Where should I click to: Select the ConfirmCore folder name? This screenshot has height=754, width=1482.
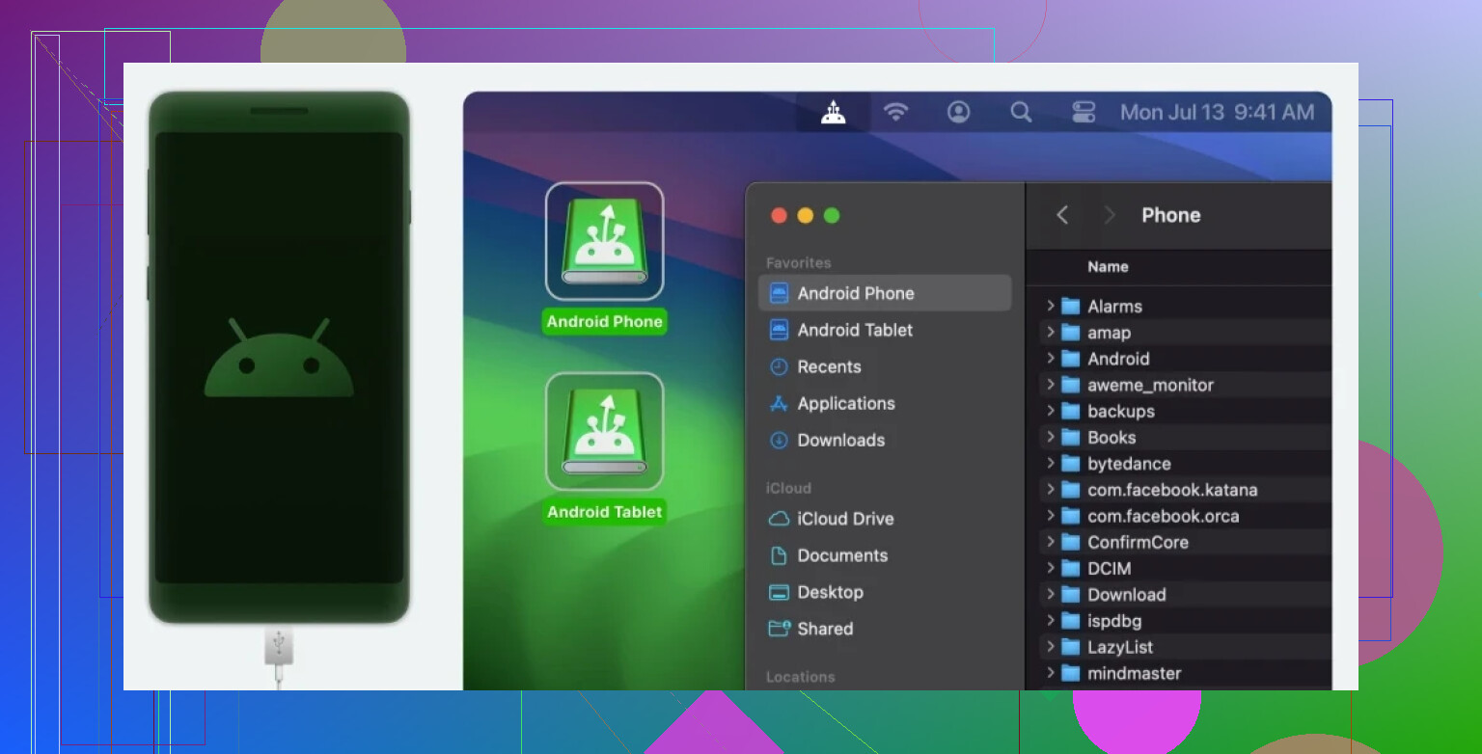1139,542
